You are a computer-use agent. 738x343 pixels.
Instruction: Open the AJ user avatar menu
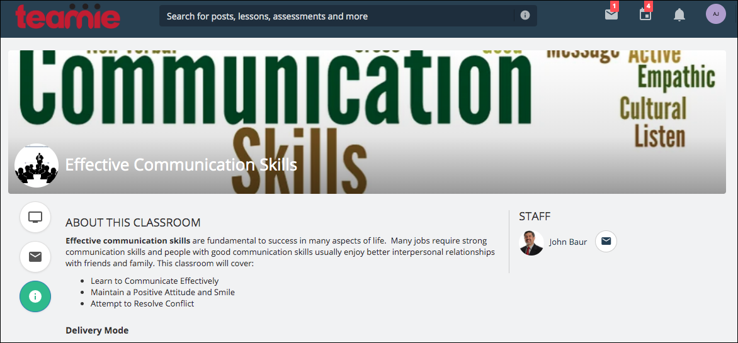click(716, 14)
